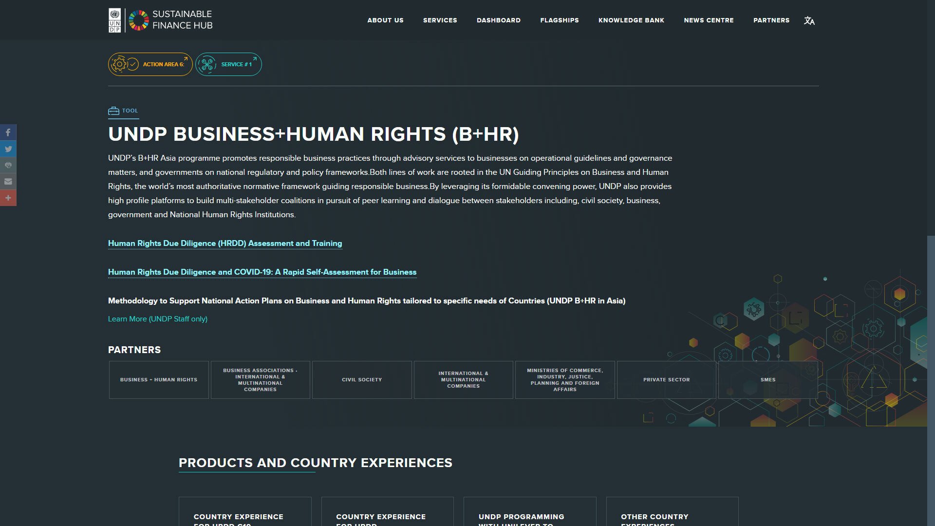Click the gear icon in Action Area 6
935x526 pixels.
(x=119, y=64)
